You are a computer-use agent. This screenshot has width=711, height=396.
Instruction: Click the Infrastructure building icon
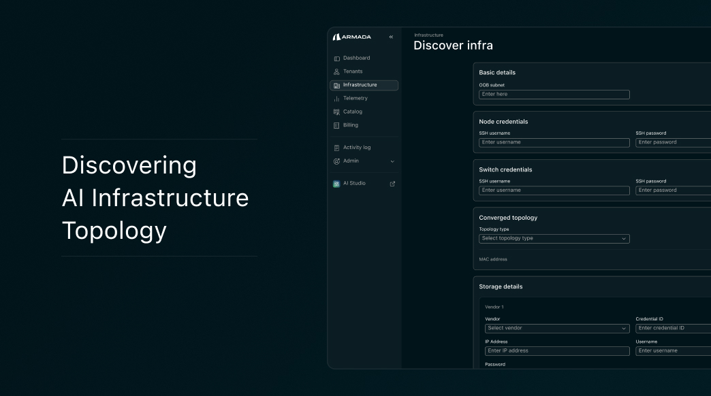tap(336, 85)
